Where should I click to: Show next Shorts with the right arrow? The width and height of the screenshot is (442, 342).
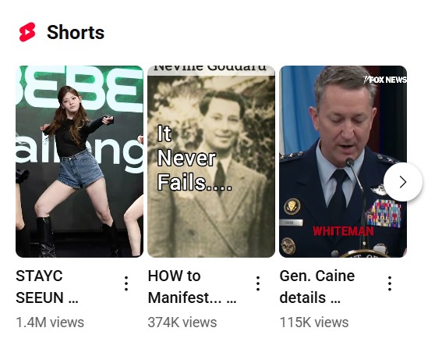click(403, 182)
